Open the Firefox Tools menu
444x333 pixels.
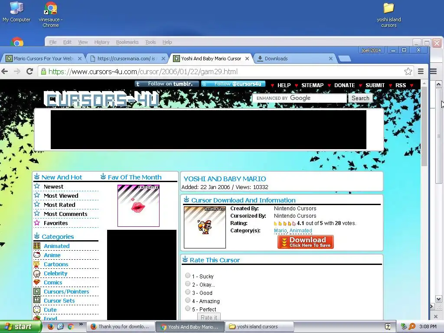point(150,42)
